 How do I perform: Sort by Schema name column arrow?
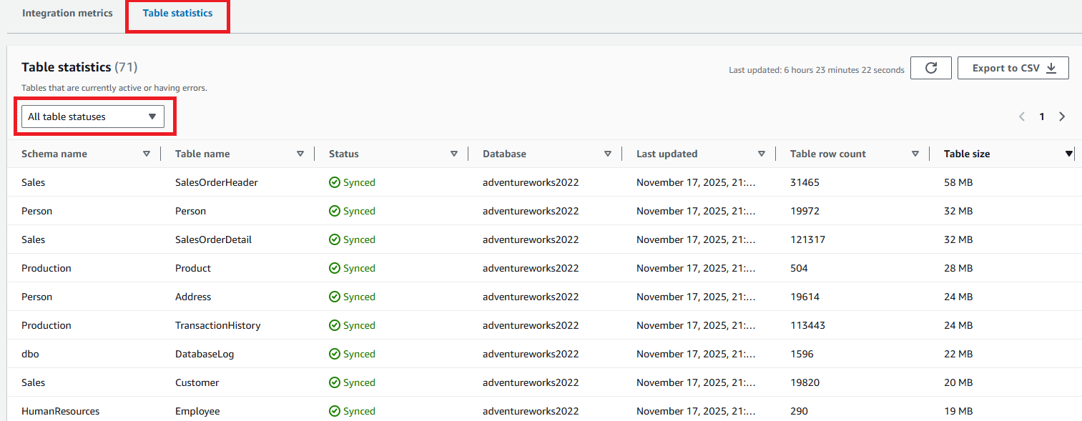(147, 154)
